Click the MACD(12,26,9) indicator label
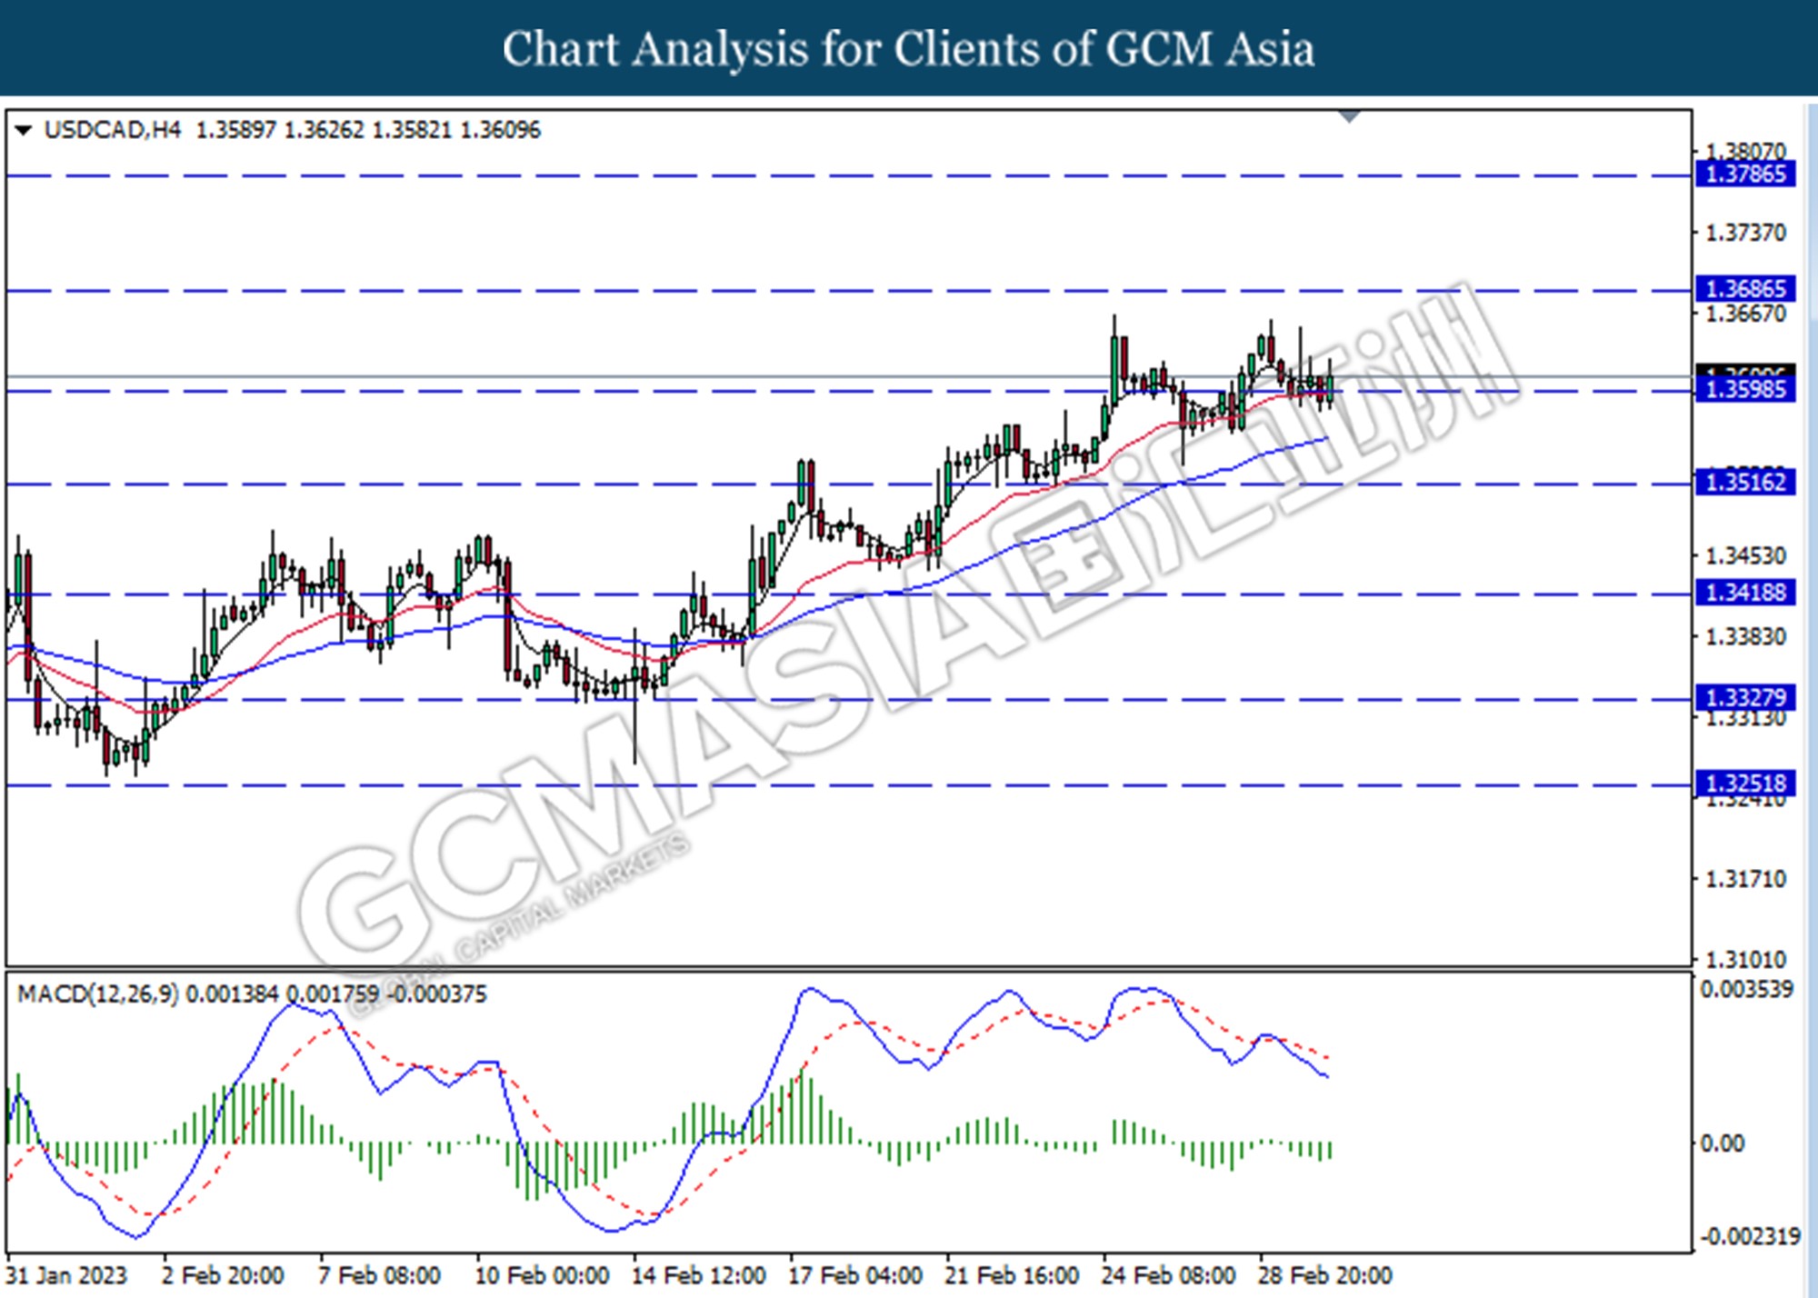The width and height of the screenshot is (1818, 1298). (x=97, y=993)
